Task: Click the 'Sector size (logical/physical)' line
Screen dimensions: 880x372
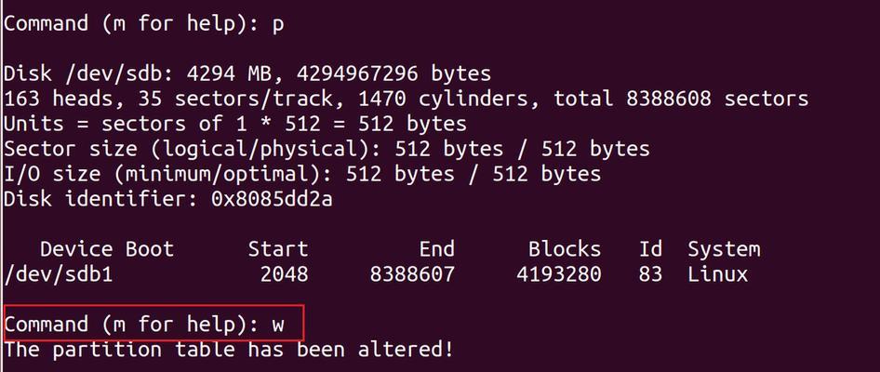Action: coord(327,149)
